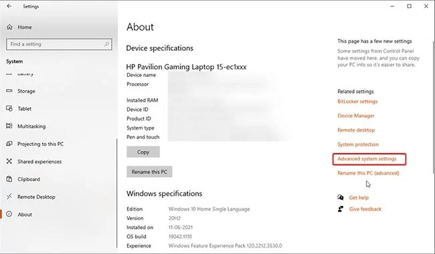Click the 'Device name' label

pyautogui.click(x=141, y=75)
